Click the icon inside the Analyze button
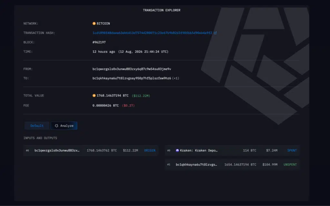Image resolution: width=330 pixels, height=206 pixels. (56, 126)
